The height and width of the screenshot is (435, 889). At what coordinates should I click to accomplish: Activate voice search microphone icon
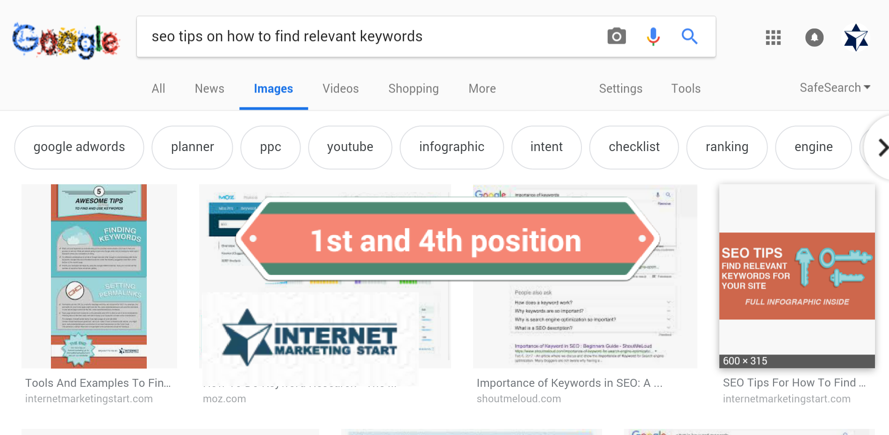click(x=653, y=36)
